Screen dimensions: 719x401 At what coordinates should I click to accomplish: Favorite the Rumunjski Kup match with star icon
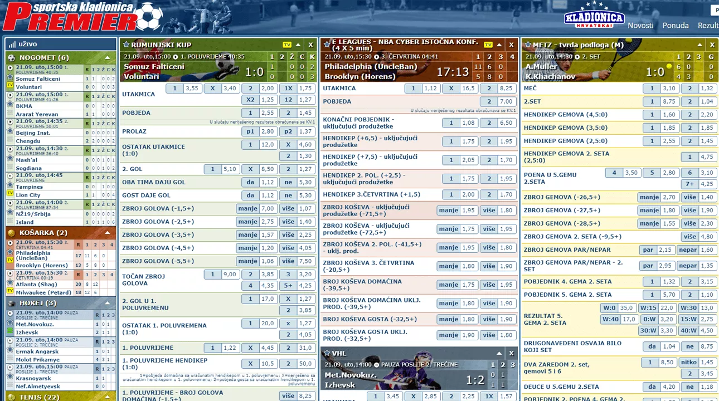click(x=126, y=45)
